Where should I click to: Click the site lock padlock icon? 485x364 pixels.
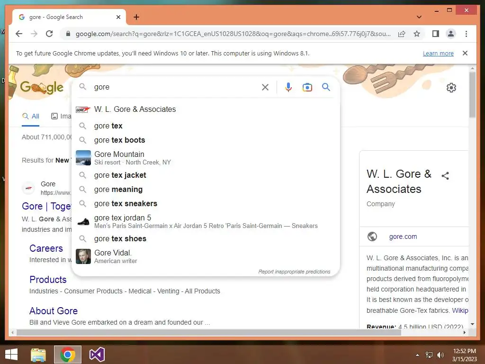coord(68,34)
